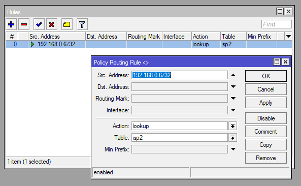Screen dimensions: 301x186
Task: Add a comment using the yellow note icon
Action: point(67,24)
